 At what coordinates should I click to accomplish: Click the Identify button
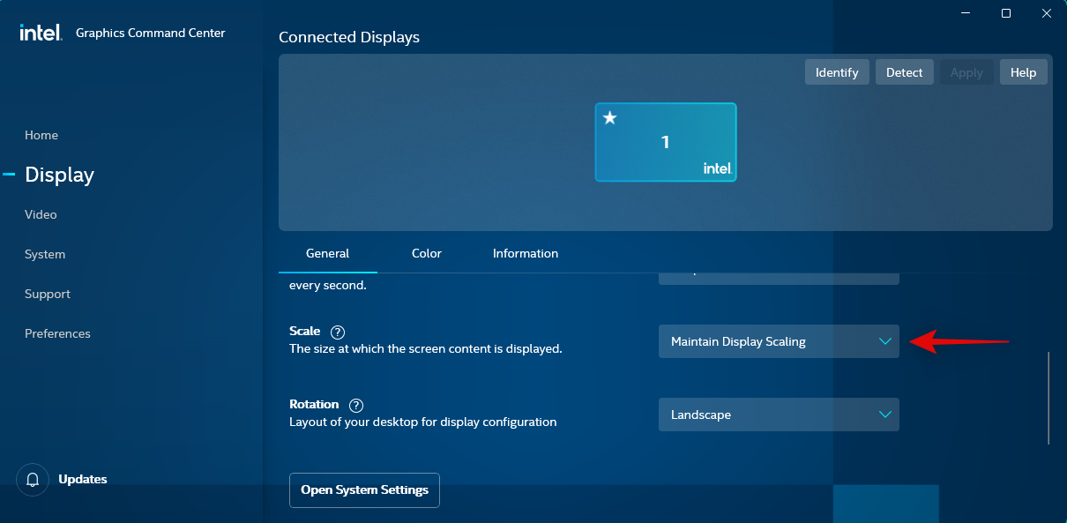(836, 71)
